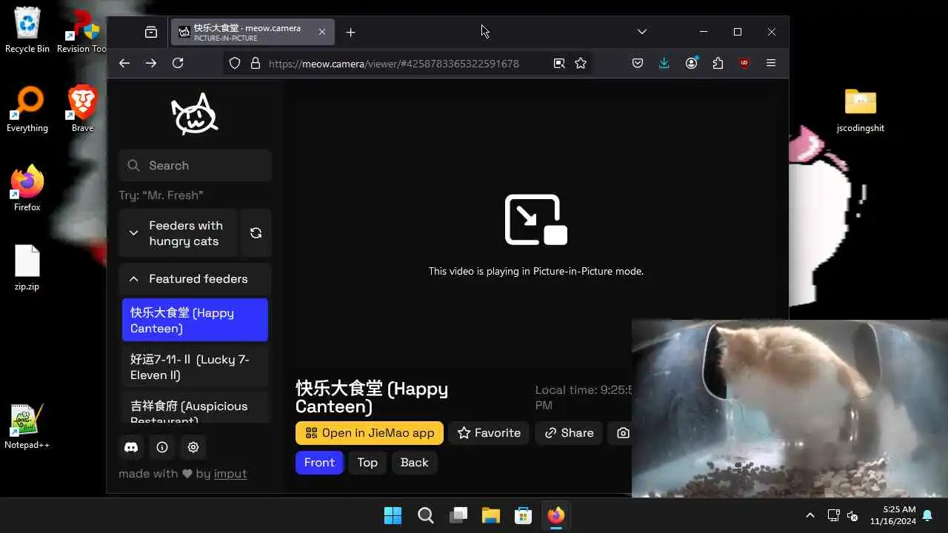Go back with the browser arrow
The width and height of the screenshot is (948, 533).
point(124,64)
